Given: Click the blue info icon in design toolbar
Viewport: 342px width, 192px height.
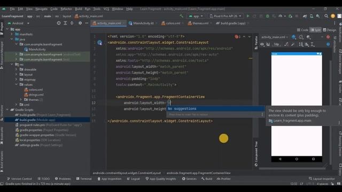Looking at the screenshot, I should [x=328, y=44].
